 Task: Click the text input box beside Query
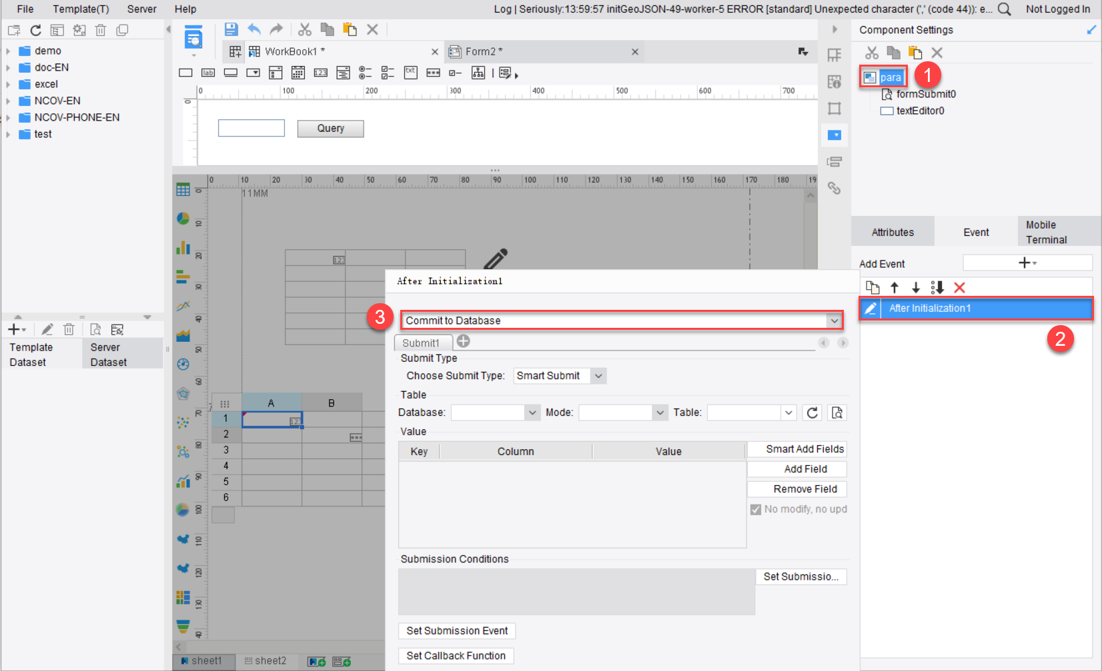251,129
